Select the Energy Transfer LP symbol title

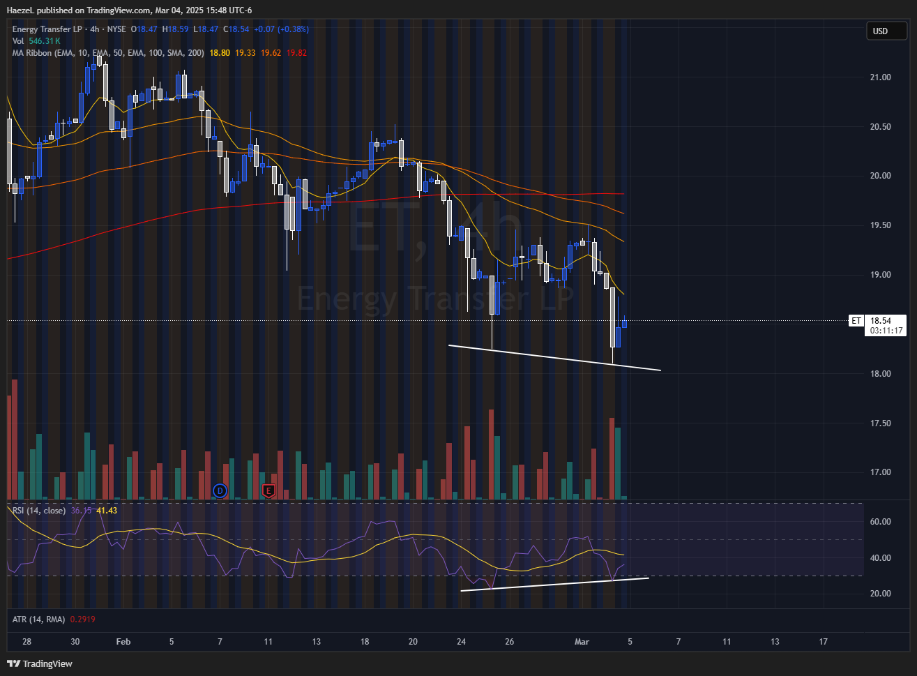tap(47, 29)
